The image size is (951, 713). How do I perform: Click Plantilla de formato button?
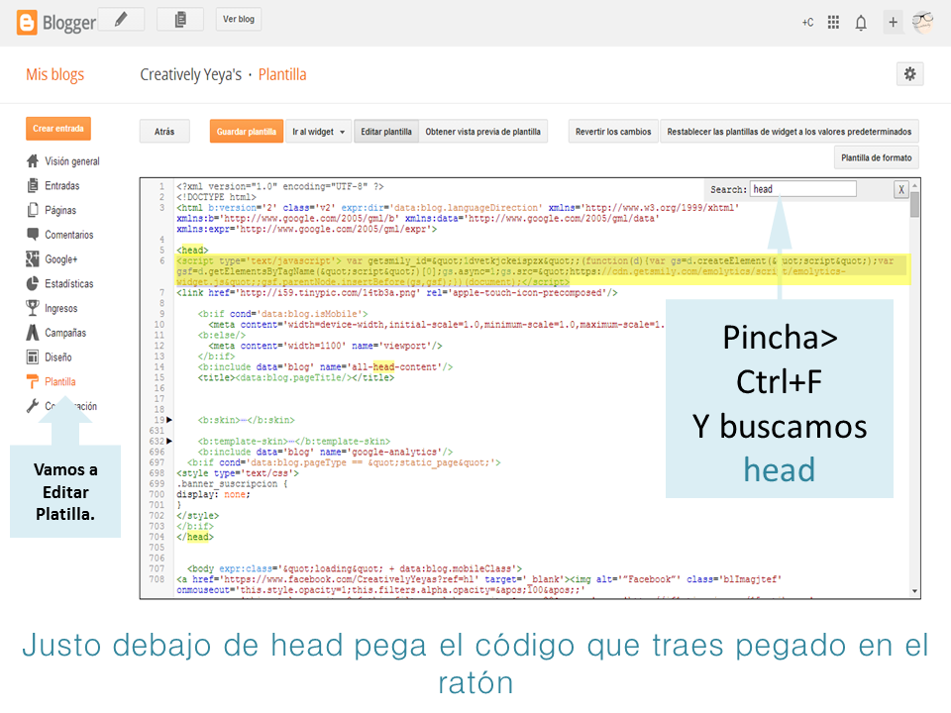877,157
